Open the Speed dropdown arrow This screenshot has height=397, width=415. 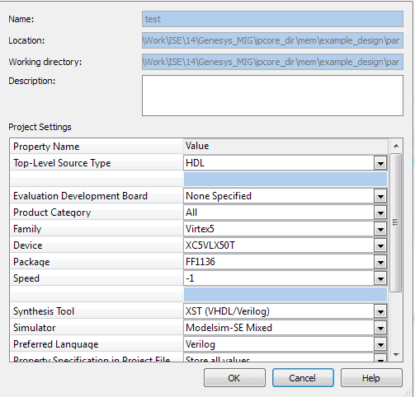coord(380,278)
